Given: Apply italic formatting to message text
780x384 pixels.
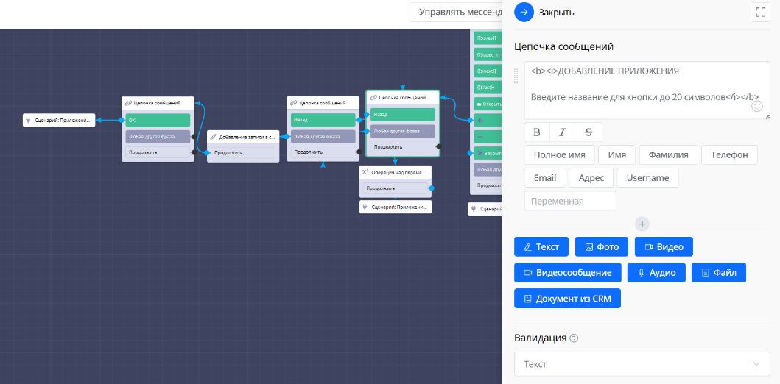Looking at the screenshot, I should point(562,132).
